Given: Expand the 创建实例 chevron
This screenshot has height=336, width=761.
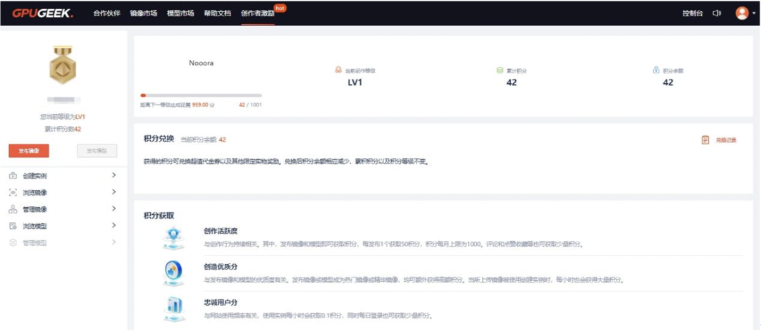Looking at the screenshot, I should (113, 175).
